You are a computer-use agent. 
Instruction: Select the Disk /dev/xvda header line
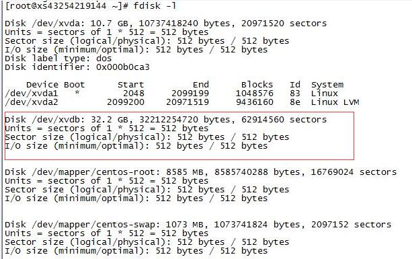[166, 24]
